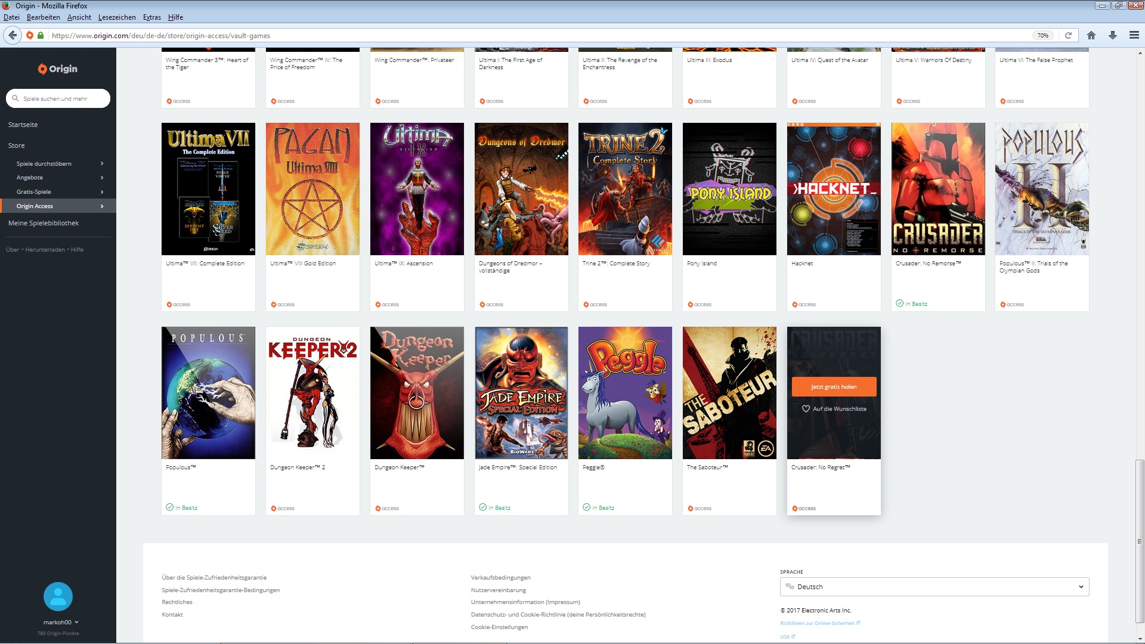The height and width of the screenshot is (644, 1145).
Task: Open the Deutsch language dropdown
Action: click(934, 587)
